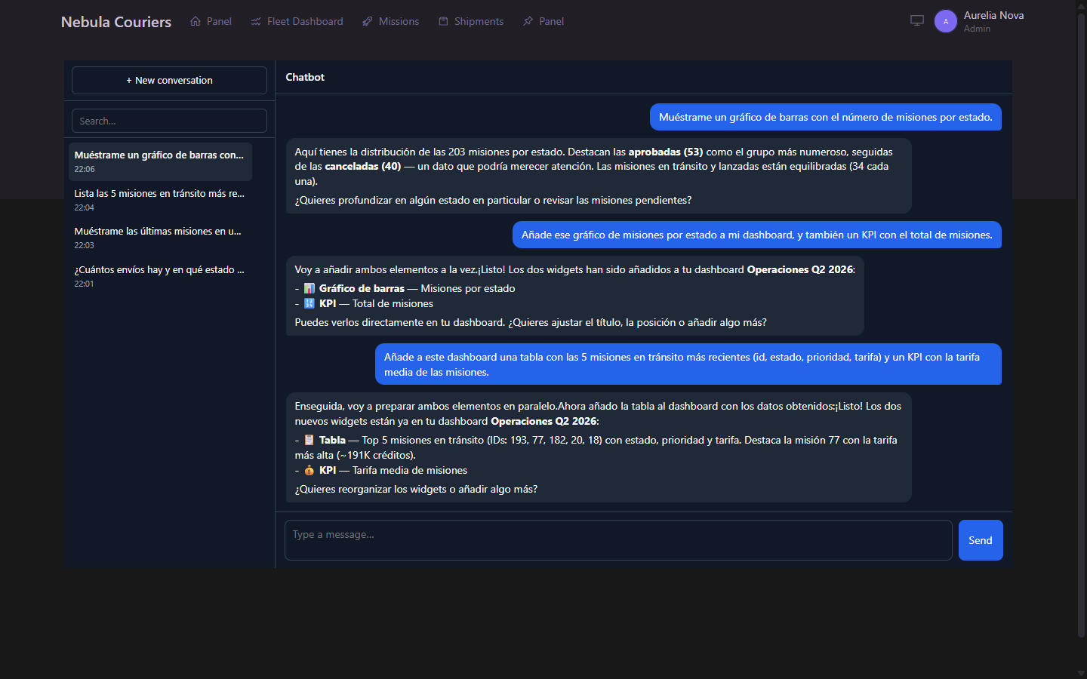Click the monitor theme icon in the header
Viewport: 1087px width, 679px height.
click(x=917, y=21)
